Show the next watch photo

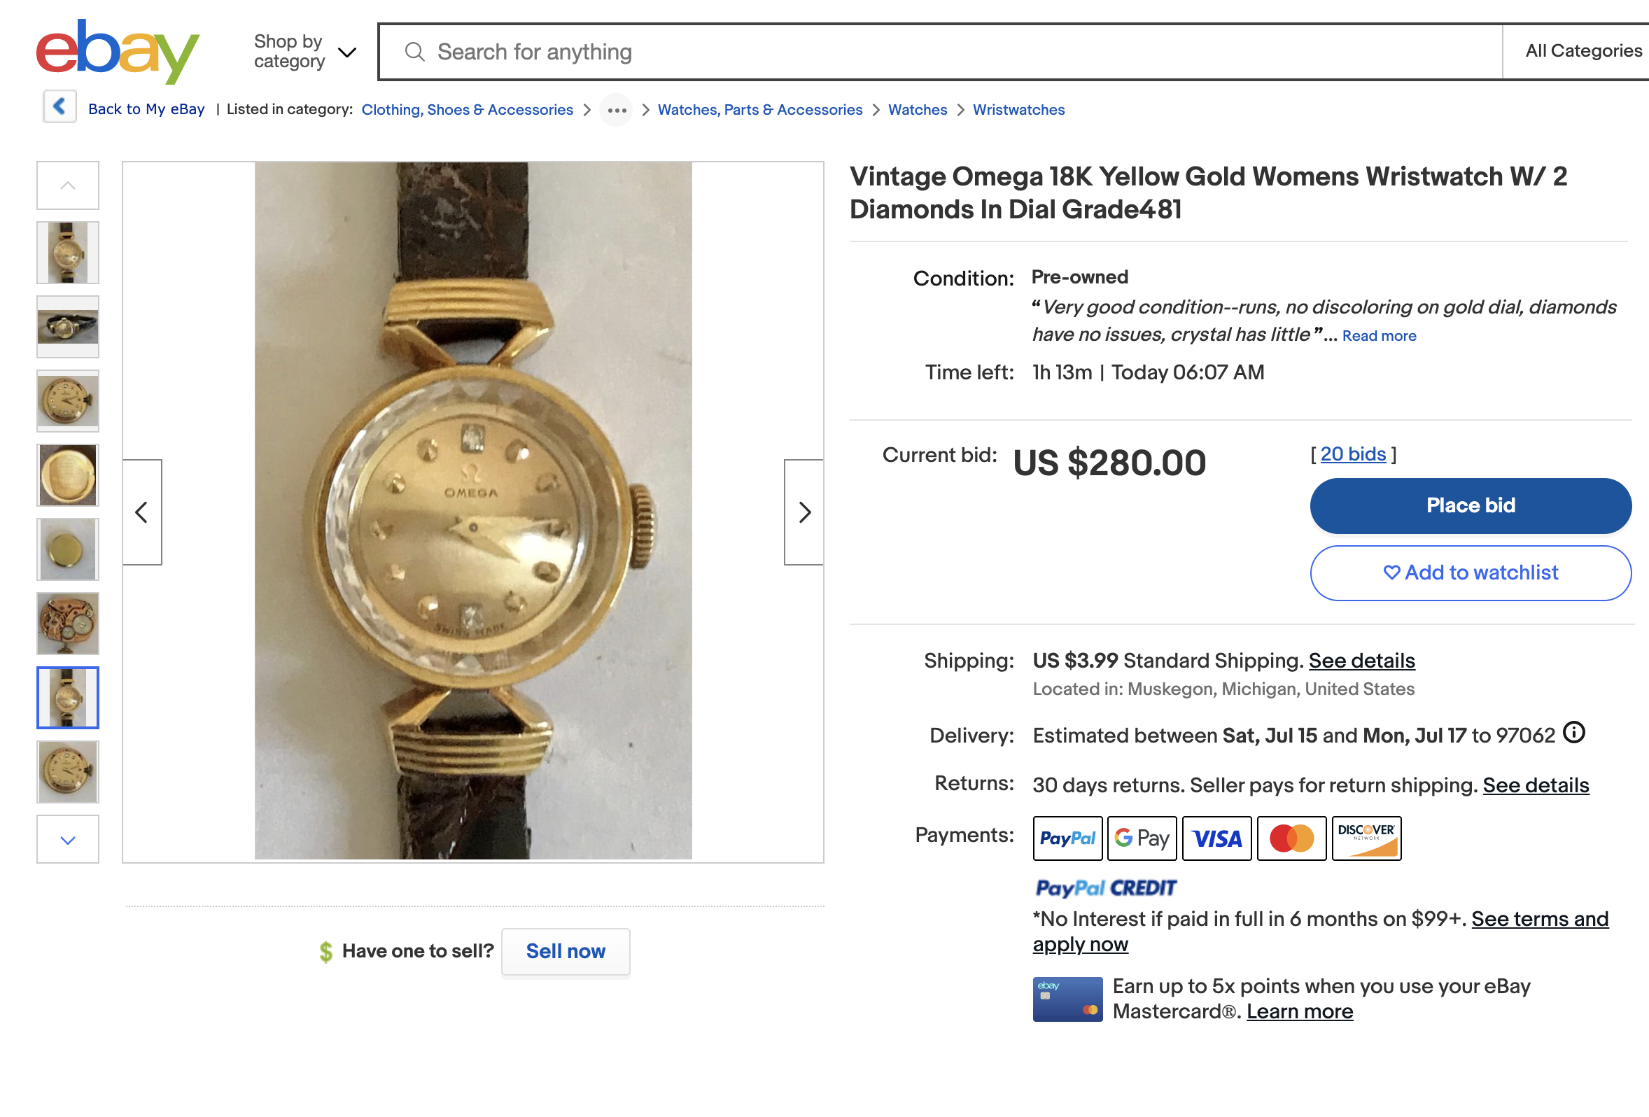(804, 512)
